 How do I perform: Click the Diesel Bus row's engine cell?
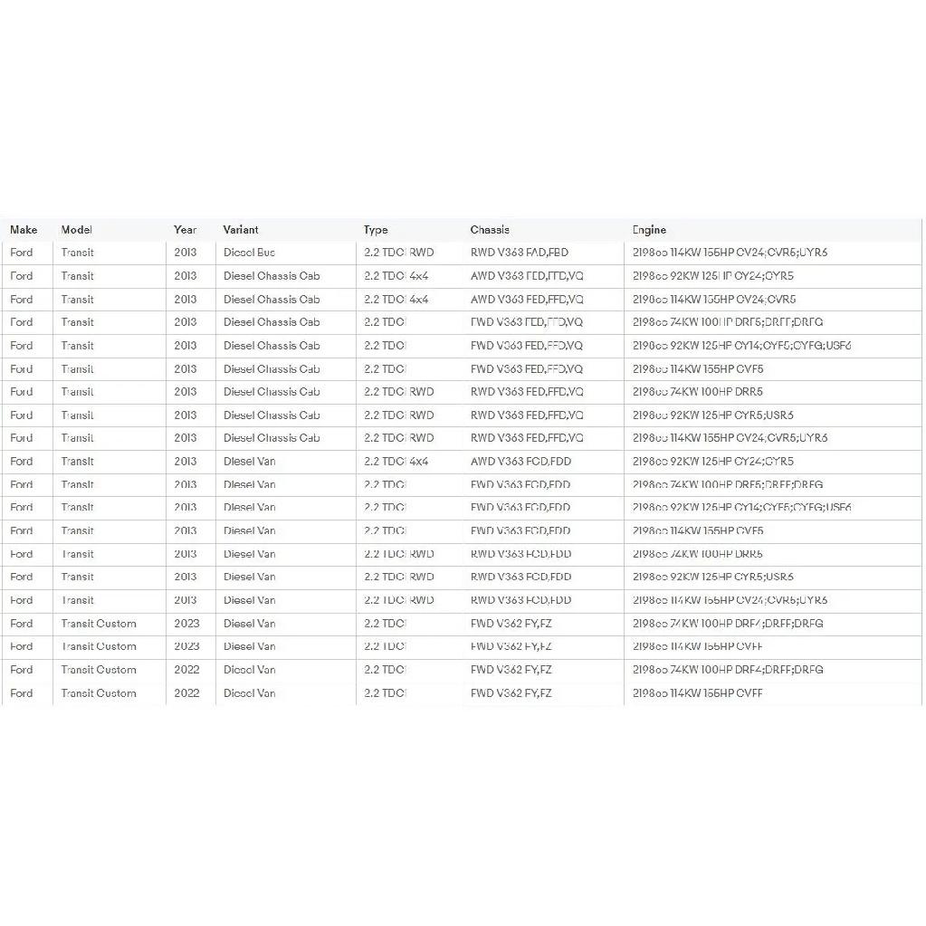pyautogui.click(x=730, y=253)
